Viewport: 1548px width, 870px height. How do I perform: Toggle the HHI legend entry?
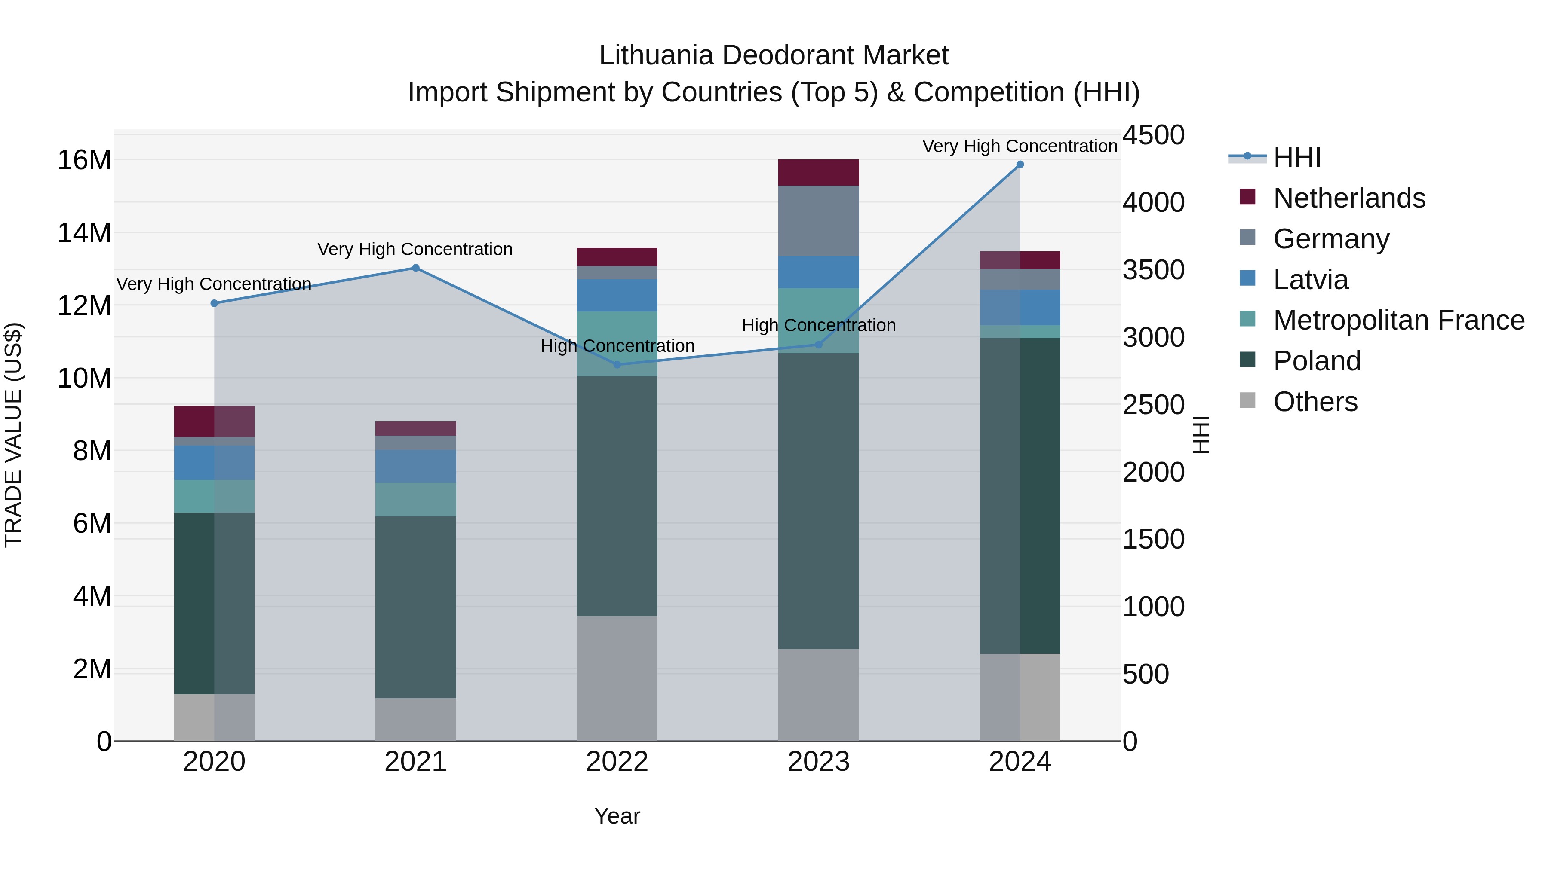pyautogui.click(x=1275, y=157)
